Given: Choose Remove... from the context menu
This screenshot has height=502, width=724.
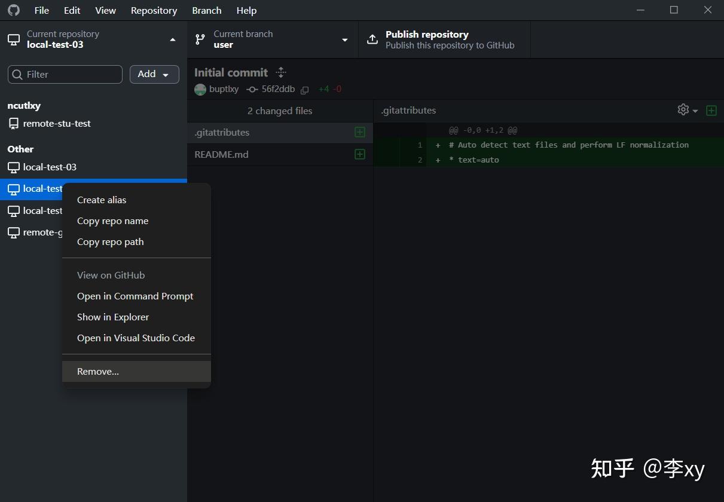Looking at the screenshot, I should 97,371.
